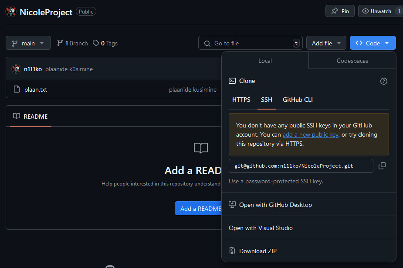Switch to the Codespaces tab
The width and height of the screenshot is (403, 268).
pyautogui.click(x=352, y=61)
